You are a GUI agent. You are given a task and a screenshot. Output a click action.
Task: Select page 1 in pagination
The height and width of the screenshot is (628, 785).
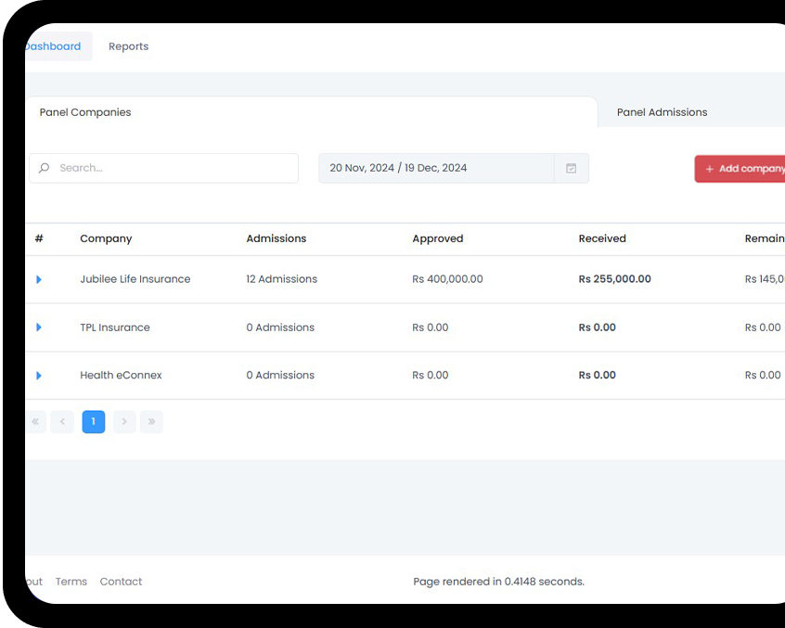click(x=93, y=422)
